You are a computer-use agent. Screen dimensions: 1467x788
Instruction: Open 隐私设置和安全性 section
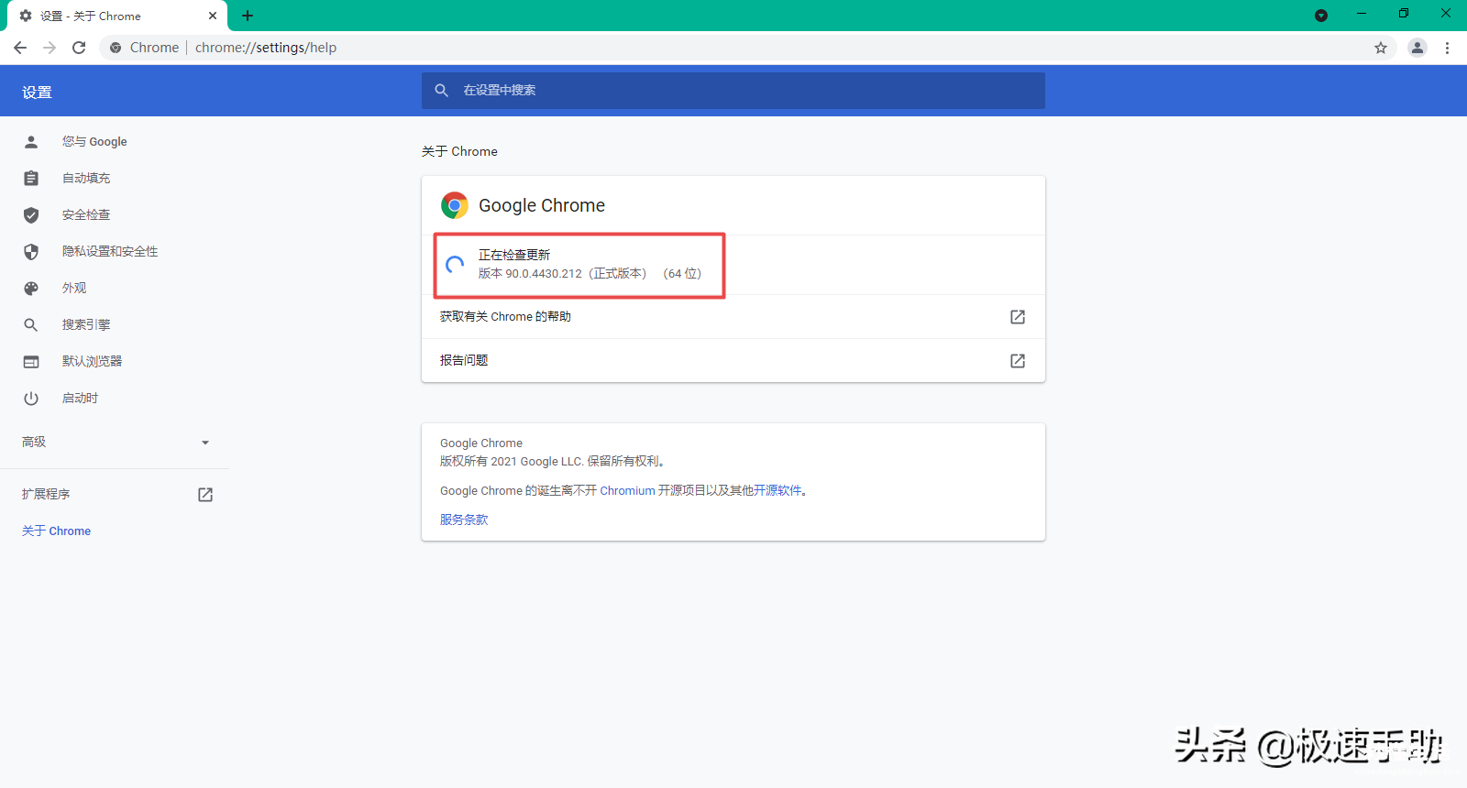[110, 252]
